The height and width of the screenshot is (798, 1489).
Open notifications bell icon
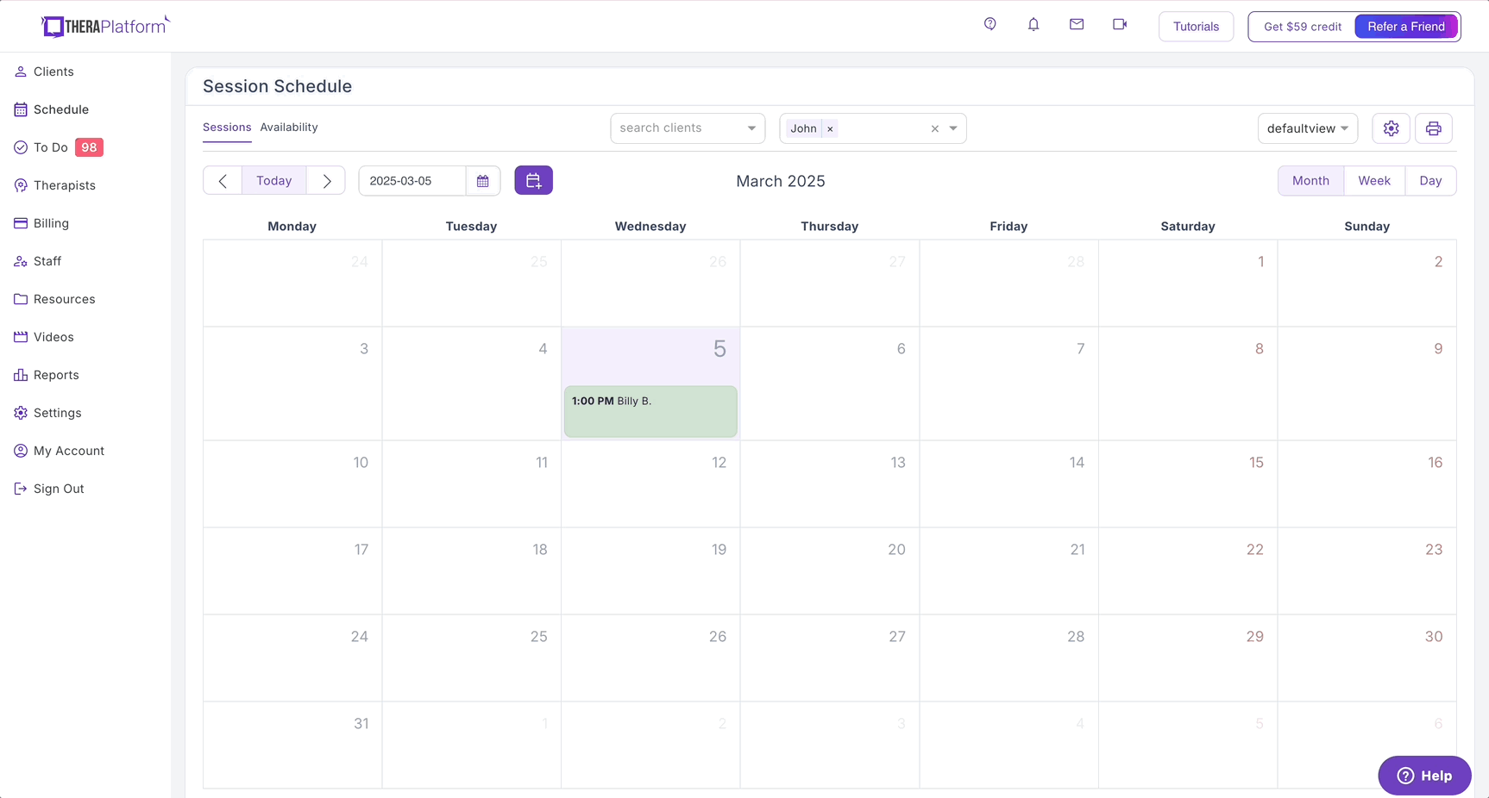pos(1033,24)
